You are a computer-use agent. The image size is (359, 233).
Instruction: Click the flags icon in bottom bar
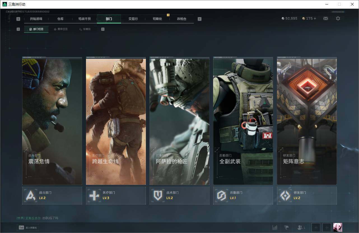286,227
